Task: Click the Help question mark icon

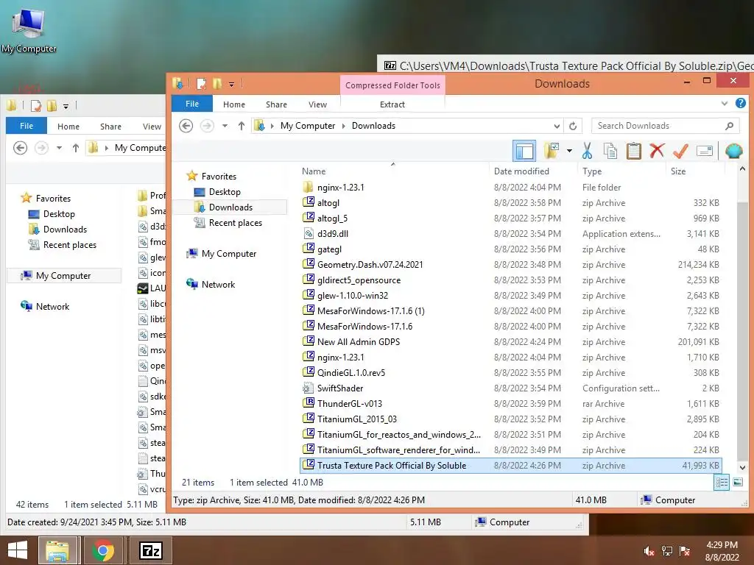Action: coord(741,103)
